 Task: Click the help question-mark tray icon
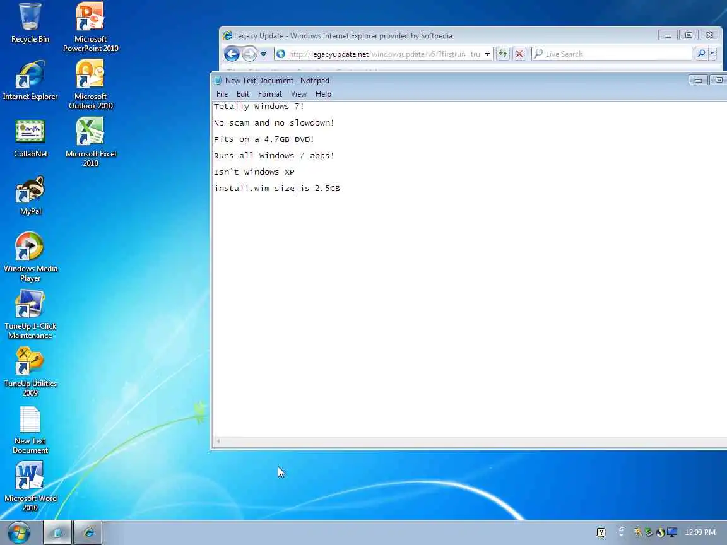pyautogui.click(x=601, y=532)
